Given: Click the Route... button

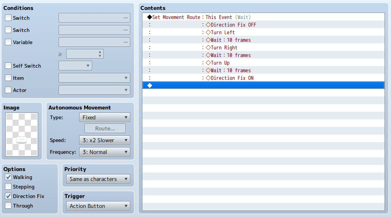Looking at the screenshot, I should point(105,128).
